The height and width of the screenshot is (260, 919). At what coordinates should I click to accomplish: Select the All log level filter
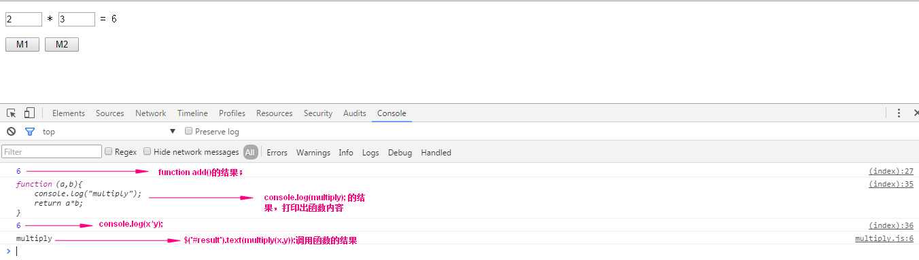(250, 152)
